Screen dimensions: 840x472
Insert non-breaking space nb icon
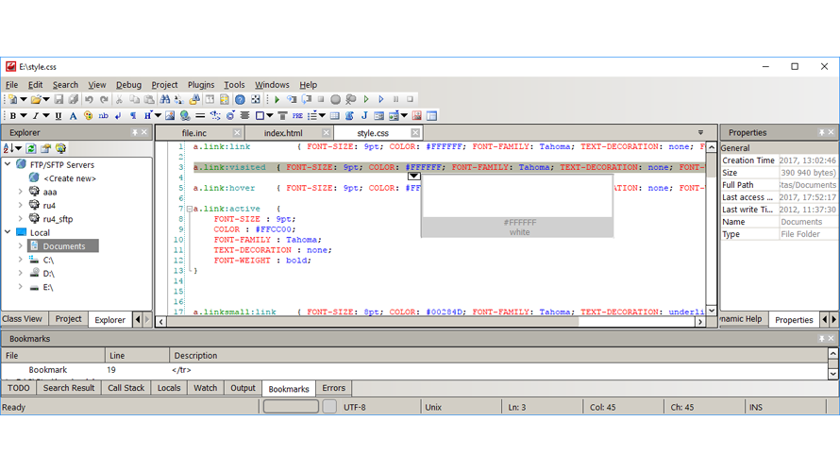(103, 116)
